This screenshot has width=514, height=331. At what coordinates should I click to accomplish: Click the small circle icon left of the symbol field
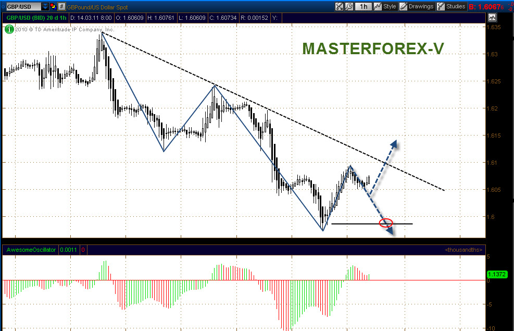pos(3,7)
